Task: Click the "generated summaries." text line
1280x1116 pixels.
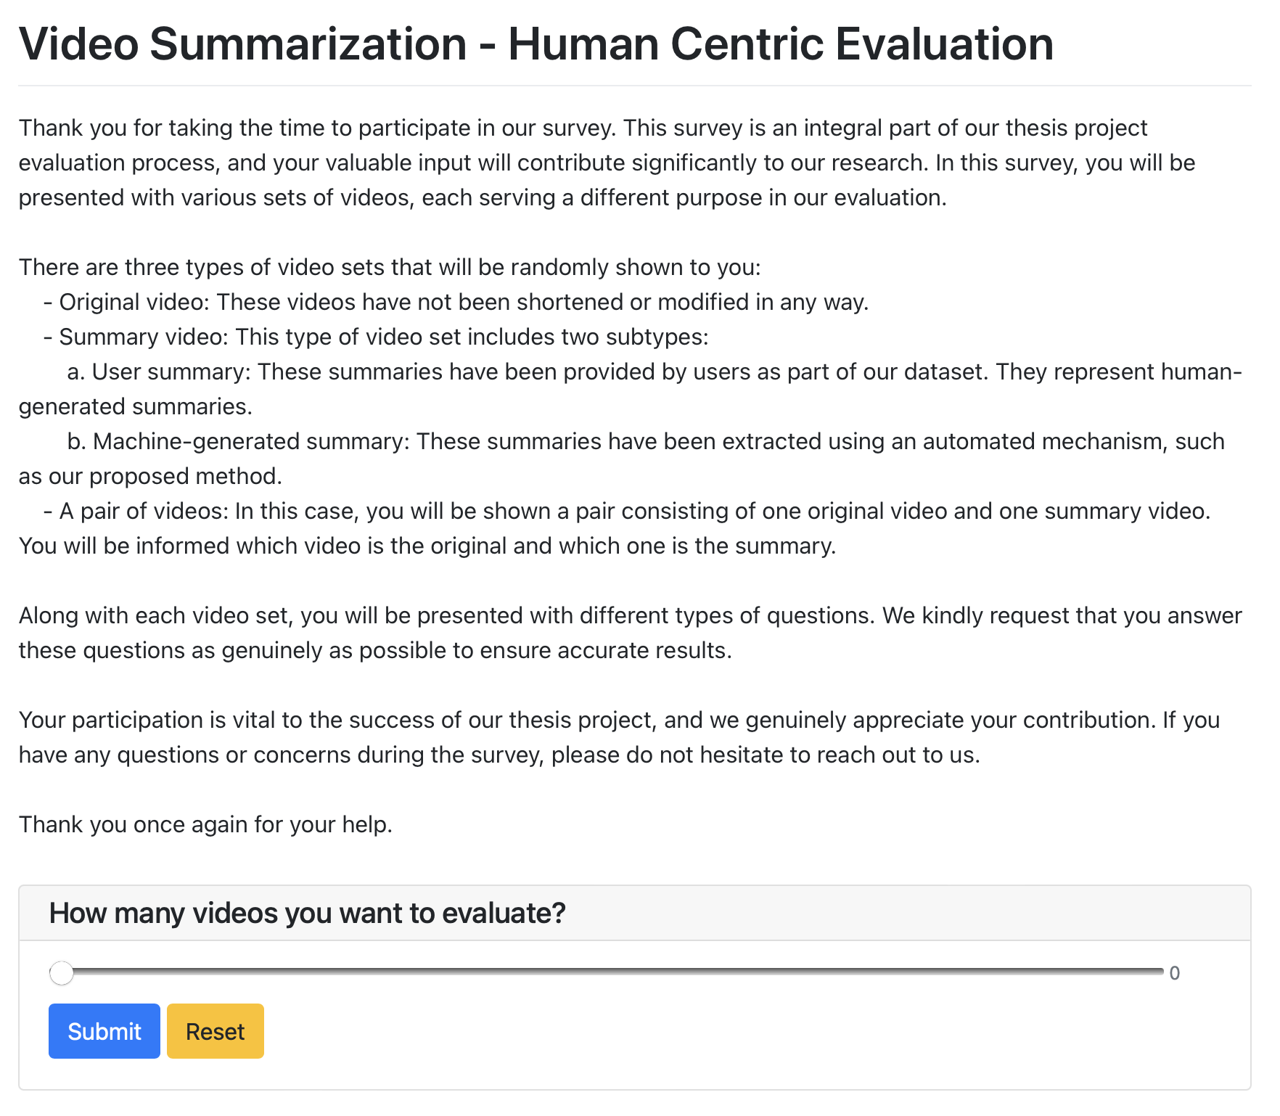Action: tap(136, 406)
